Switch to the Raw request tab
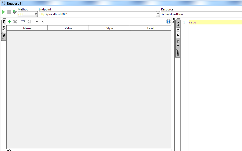The height and width of the screenshot is (151, 242). point(4,36)
